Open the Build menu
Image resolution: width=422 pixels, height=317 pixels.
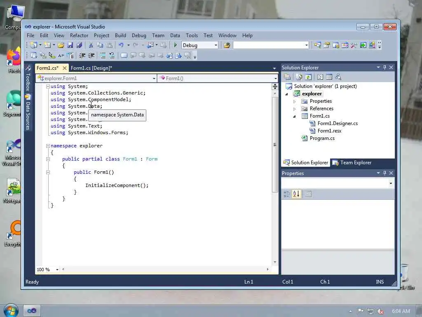click(x=120, y=35)
